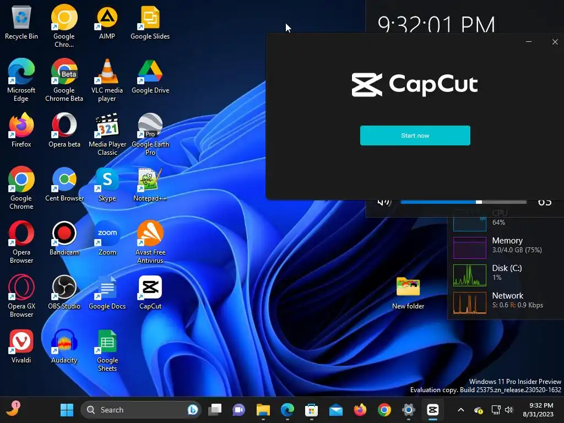Select the Google Slides shortcut
Image resolution: width=564 pixels, height=423 pixels.
point(150,22)
